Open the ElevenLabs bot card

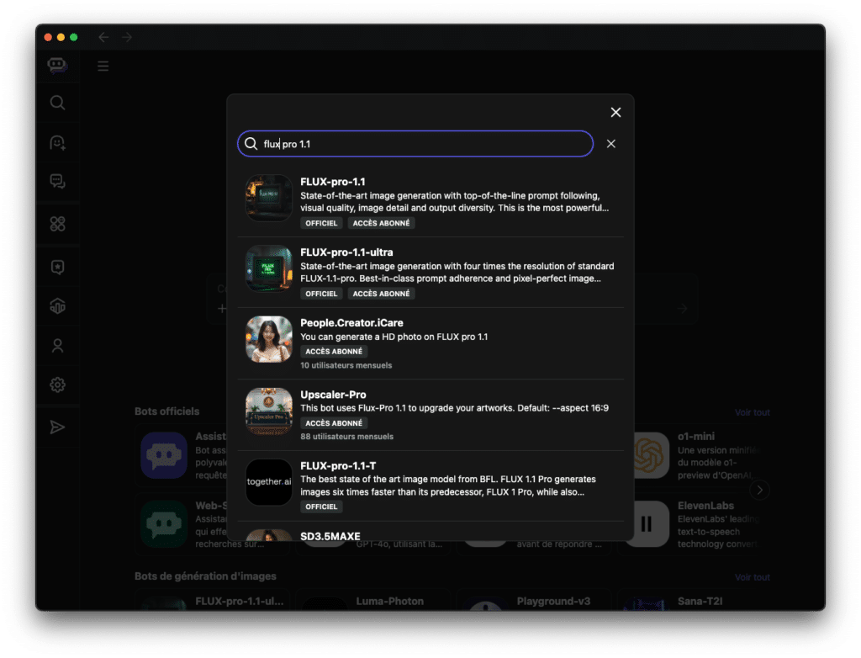(695, 524)
